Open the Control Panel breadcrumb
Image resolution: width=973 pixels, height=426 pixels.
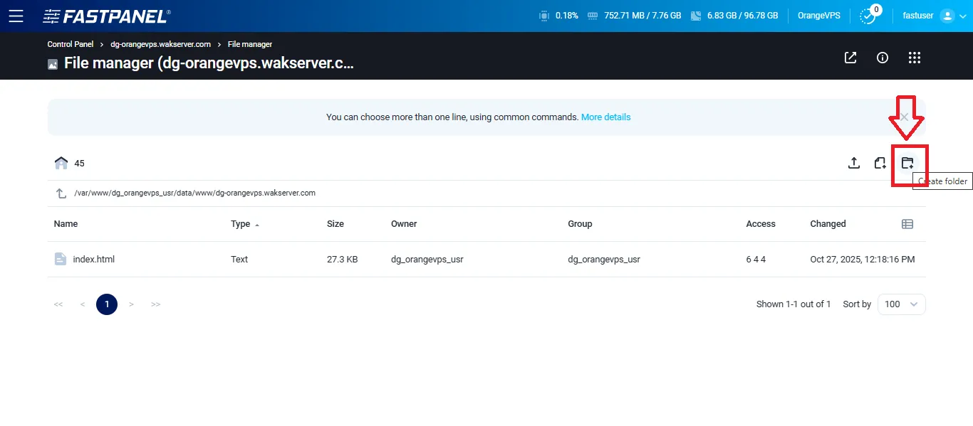[71, 44]
